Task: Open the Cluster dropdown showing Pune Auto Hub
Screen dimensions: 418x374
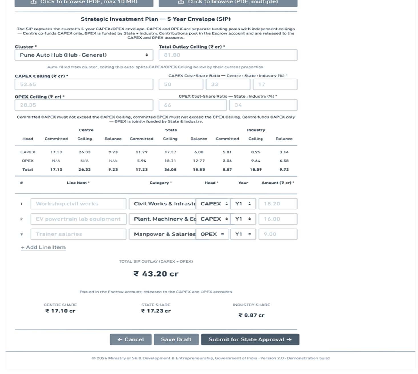Action: click(84, 55)
